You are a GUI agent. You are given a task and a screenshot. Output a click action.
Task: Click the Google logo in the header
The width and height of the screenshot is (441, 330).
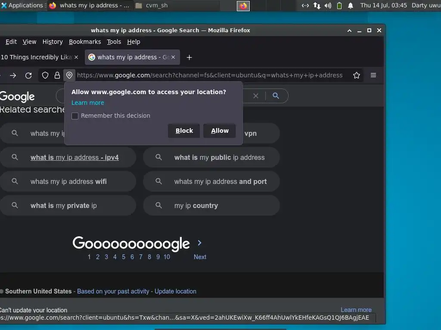click(x=17, y=97)
